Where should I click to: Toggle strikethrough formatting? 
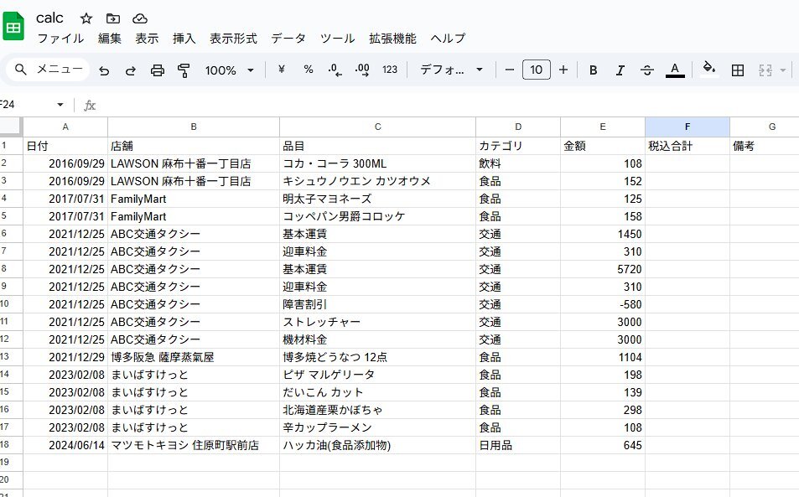[646, 70]
